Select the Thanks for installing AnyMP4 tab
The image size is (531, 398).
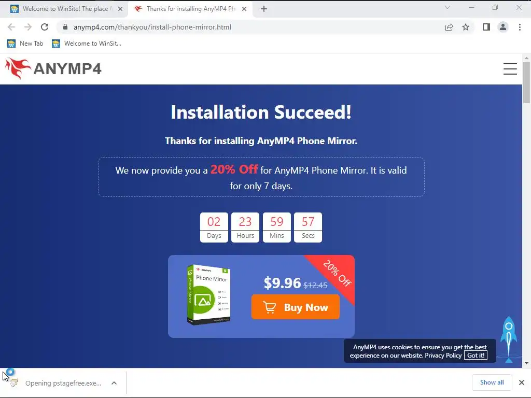pyautogui.click(x=190, y=9)
